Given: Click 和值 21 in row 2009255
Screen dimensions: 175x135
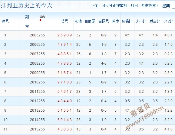Looking at the screenshot, I should pos(78,73).
